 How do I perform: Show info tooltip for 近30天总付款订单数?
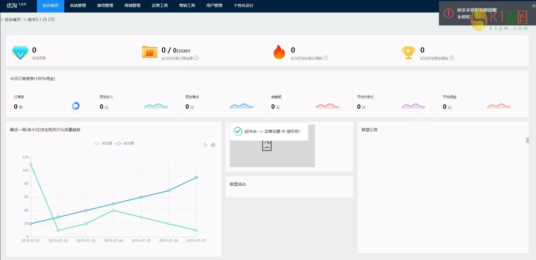326,58
